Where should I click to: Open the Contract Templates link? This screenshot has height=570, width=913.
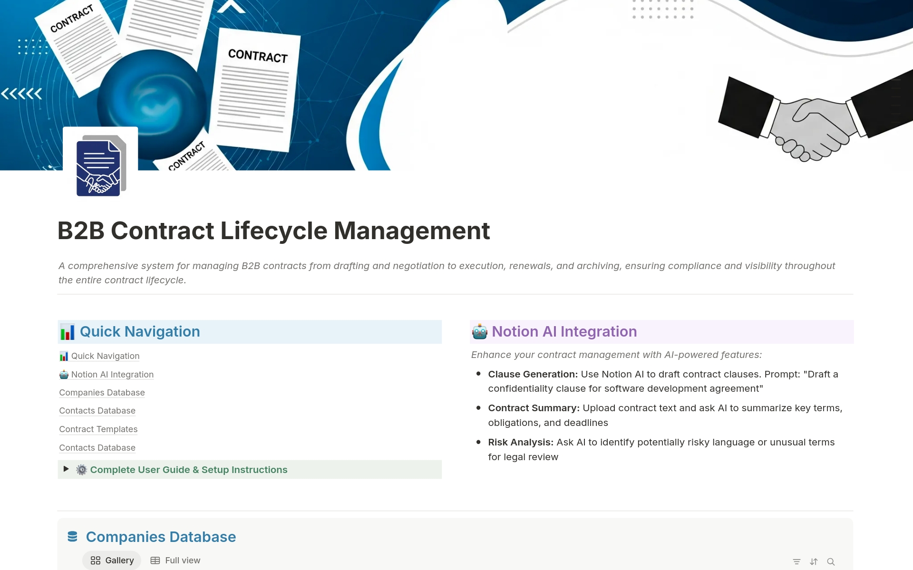[x=98, y=429]
